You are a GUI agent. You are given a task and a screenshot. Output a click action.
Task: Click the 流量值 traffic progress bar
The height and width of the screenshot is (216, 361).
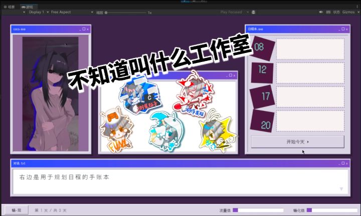tap(258, 210)
